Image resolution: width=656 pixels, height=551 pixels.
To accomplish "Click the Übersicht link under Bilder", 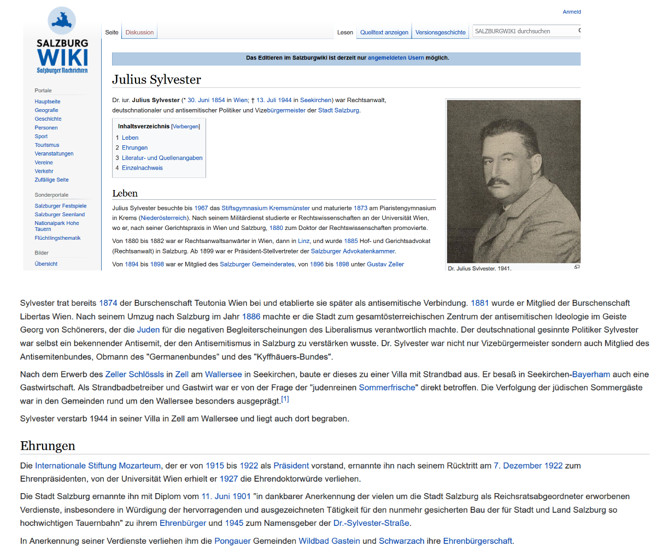I will click(46, 264).
